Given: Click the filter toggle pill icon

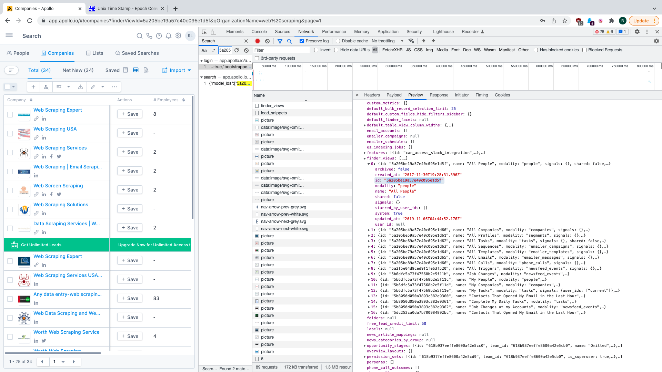Looking at the screenshot, I should [x=11, y=70].
